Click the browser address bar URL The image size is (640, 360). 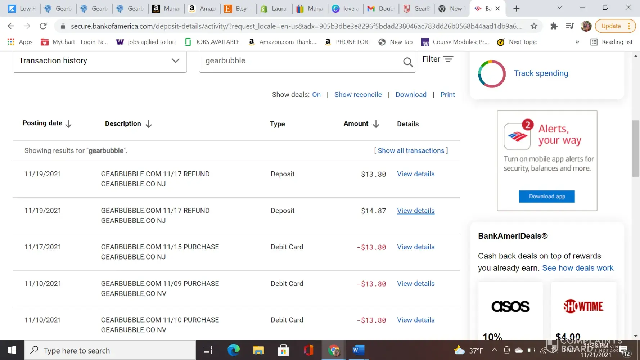(296, 26)
